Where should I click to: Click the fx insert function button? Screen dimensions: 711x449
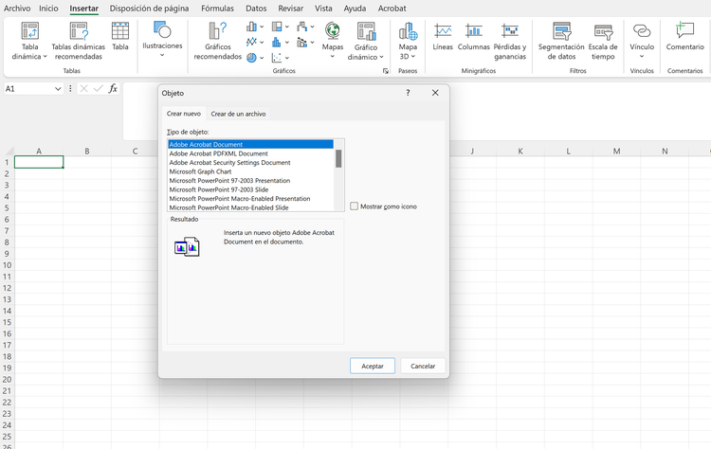pyautogui.click(x=113, y=88)
